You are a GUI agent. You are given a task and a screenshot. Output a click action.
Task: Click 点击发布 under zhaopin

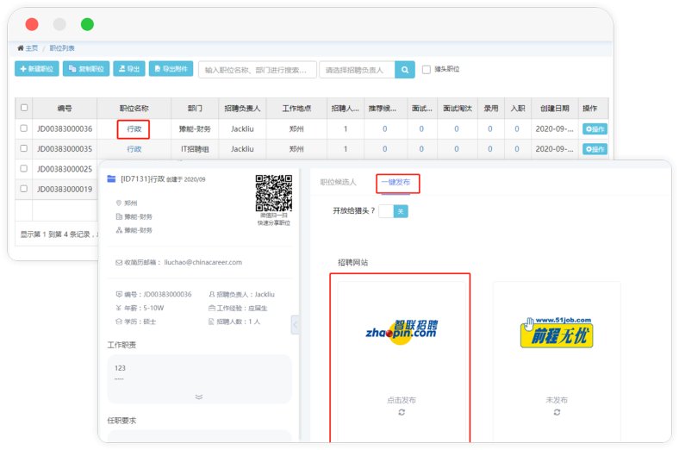pos(402,400)
